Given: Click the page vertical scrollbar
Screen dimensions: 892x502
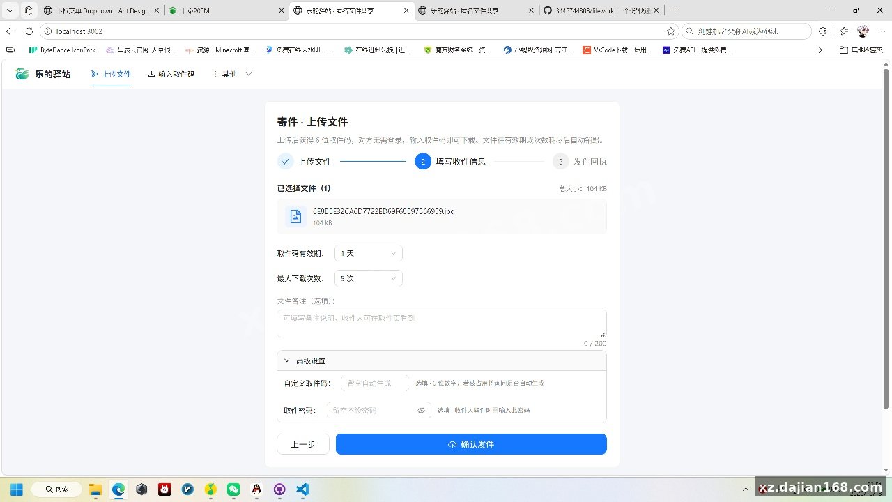Looking at the screenshot, I should (x=886, y=238).
